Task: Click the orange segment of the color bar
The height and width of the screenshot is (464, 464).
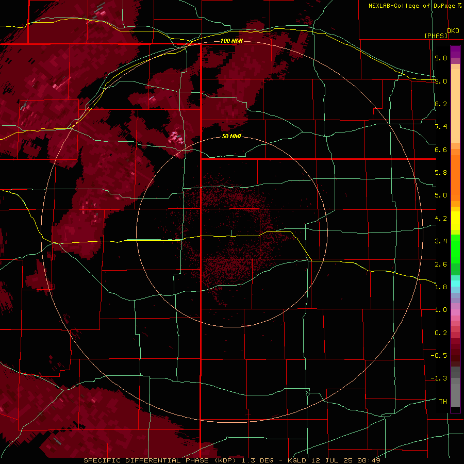Action: click(455, 177)
